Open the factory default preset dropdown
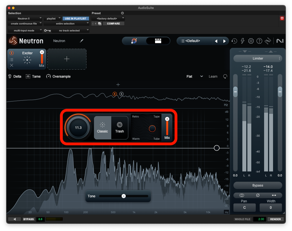The height and width of the screenshot is (231, 292). (108, 19)
